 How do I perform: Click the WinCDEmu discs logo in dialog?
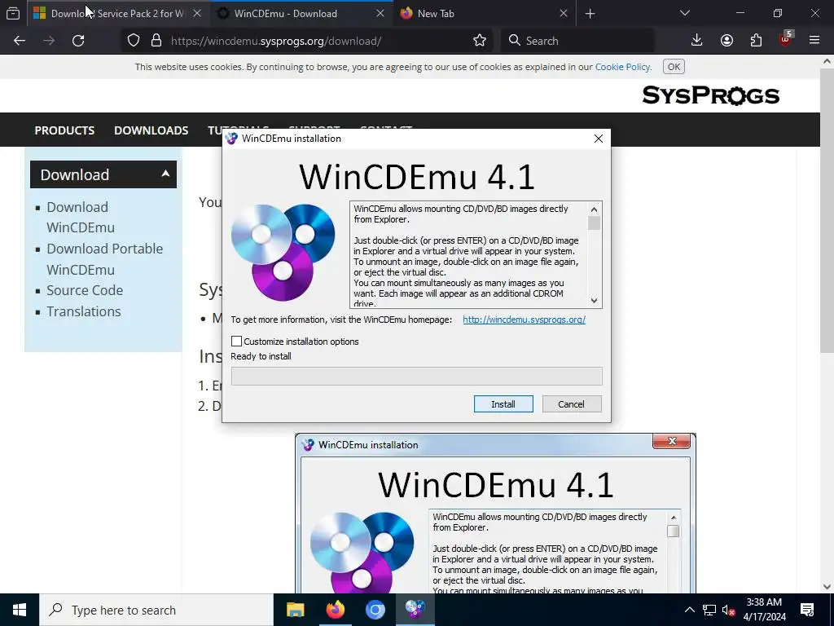[x=283, y=252]
